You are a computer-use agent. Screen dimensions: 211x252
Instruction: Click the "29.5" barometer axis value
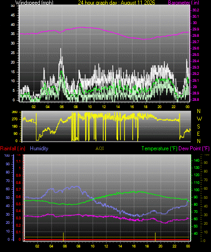point(196,54)
